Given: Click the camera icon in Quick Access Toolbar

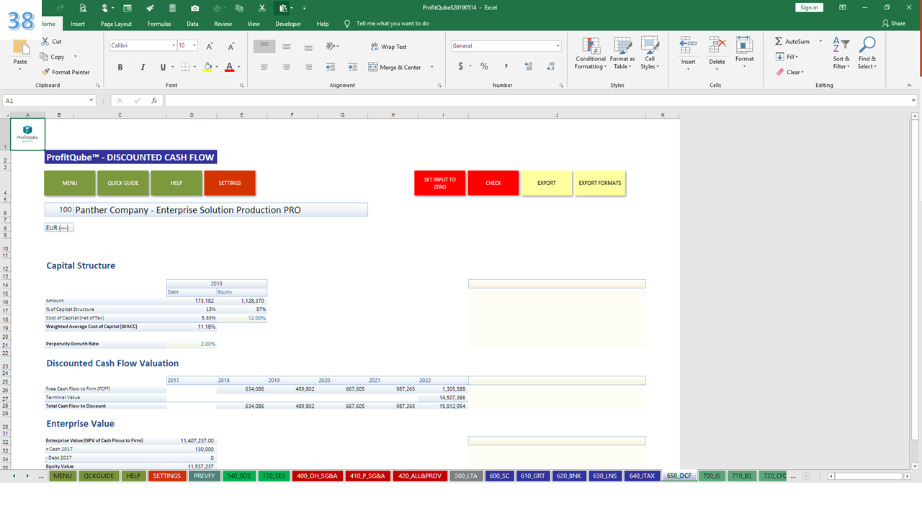Looking at the screenshot, I should (x=194, y=8).
